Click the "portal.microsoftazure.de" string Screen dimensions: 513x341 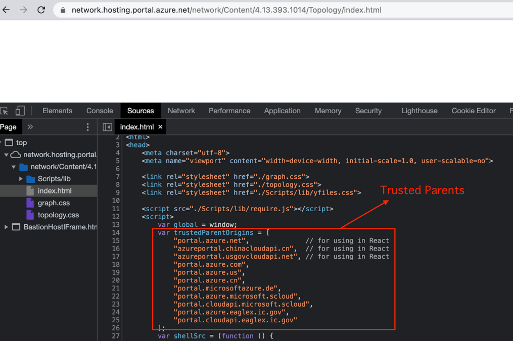pos(225,288)
